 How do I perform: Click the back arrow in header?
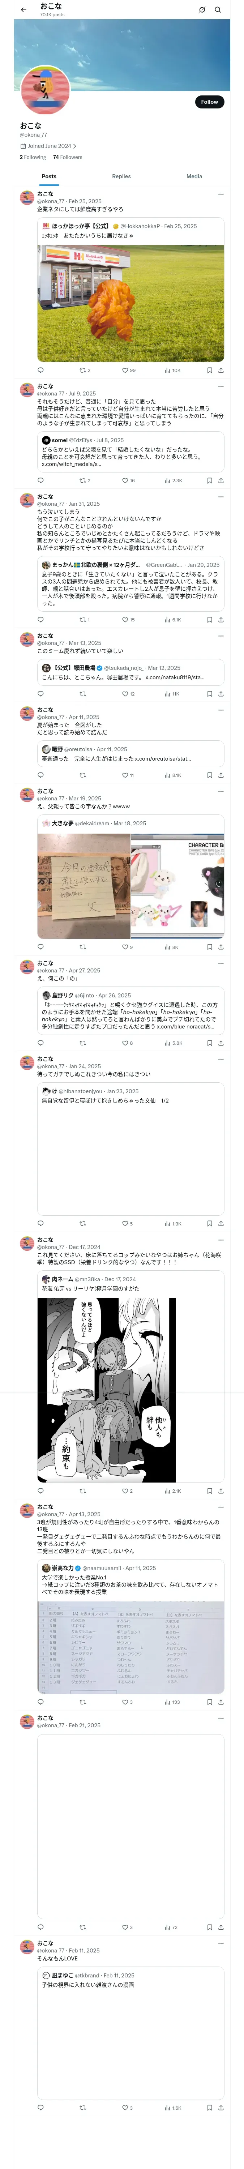point(23,10)
